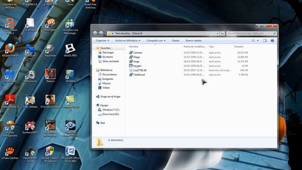This screenshot has width=302, height=170.
Task: Select the San Andreas Multiplayer icon
Action: pos(50,128)
